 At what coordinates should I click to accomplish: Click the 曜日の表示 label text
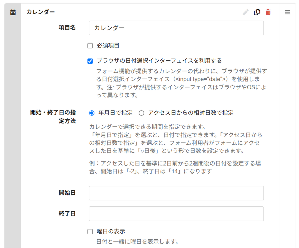(x=111, y=232)
